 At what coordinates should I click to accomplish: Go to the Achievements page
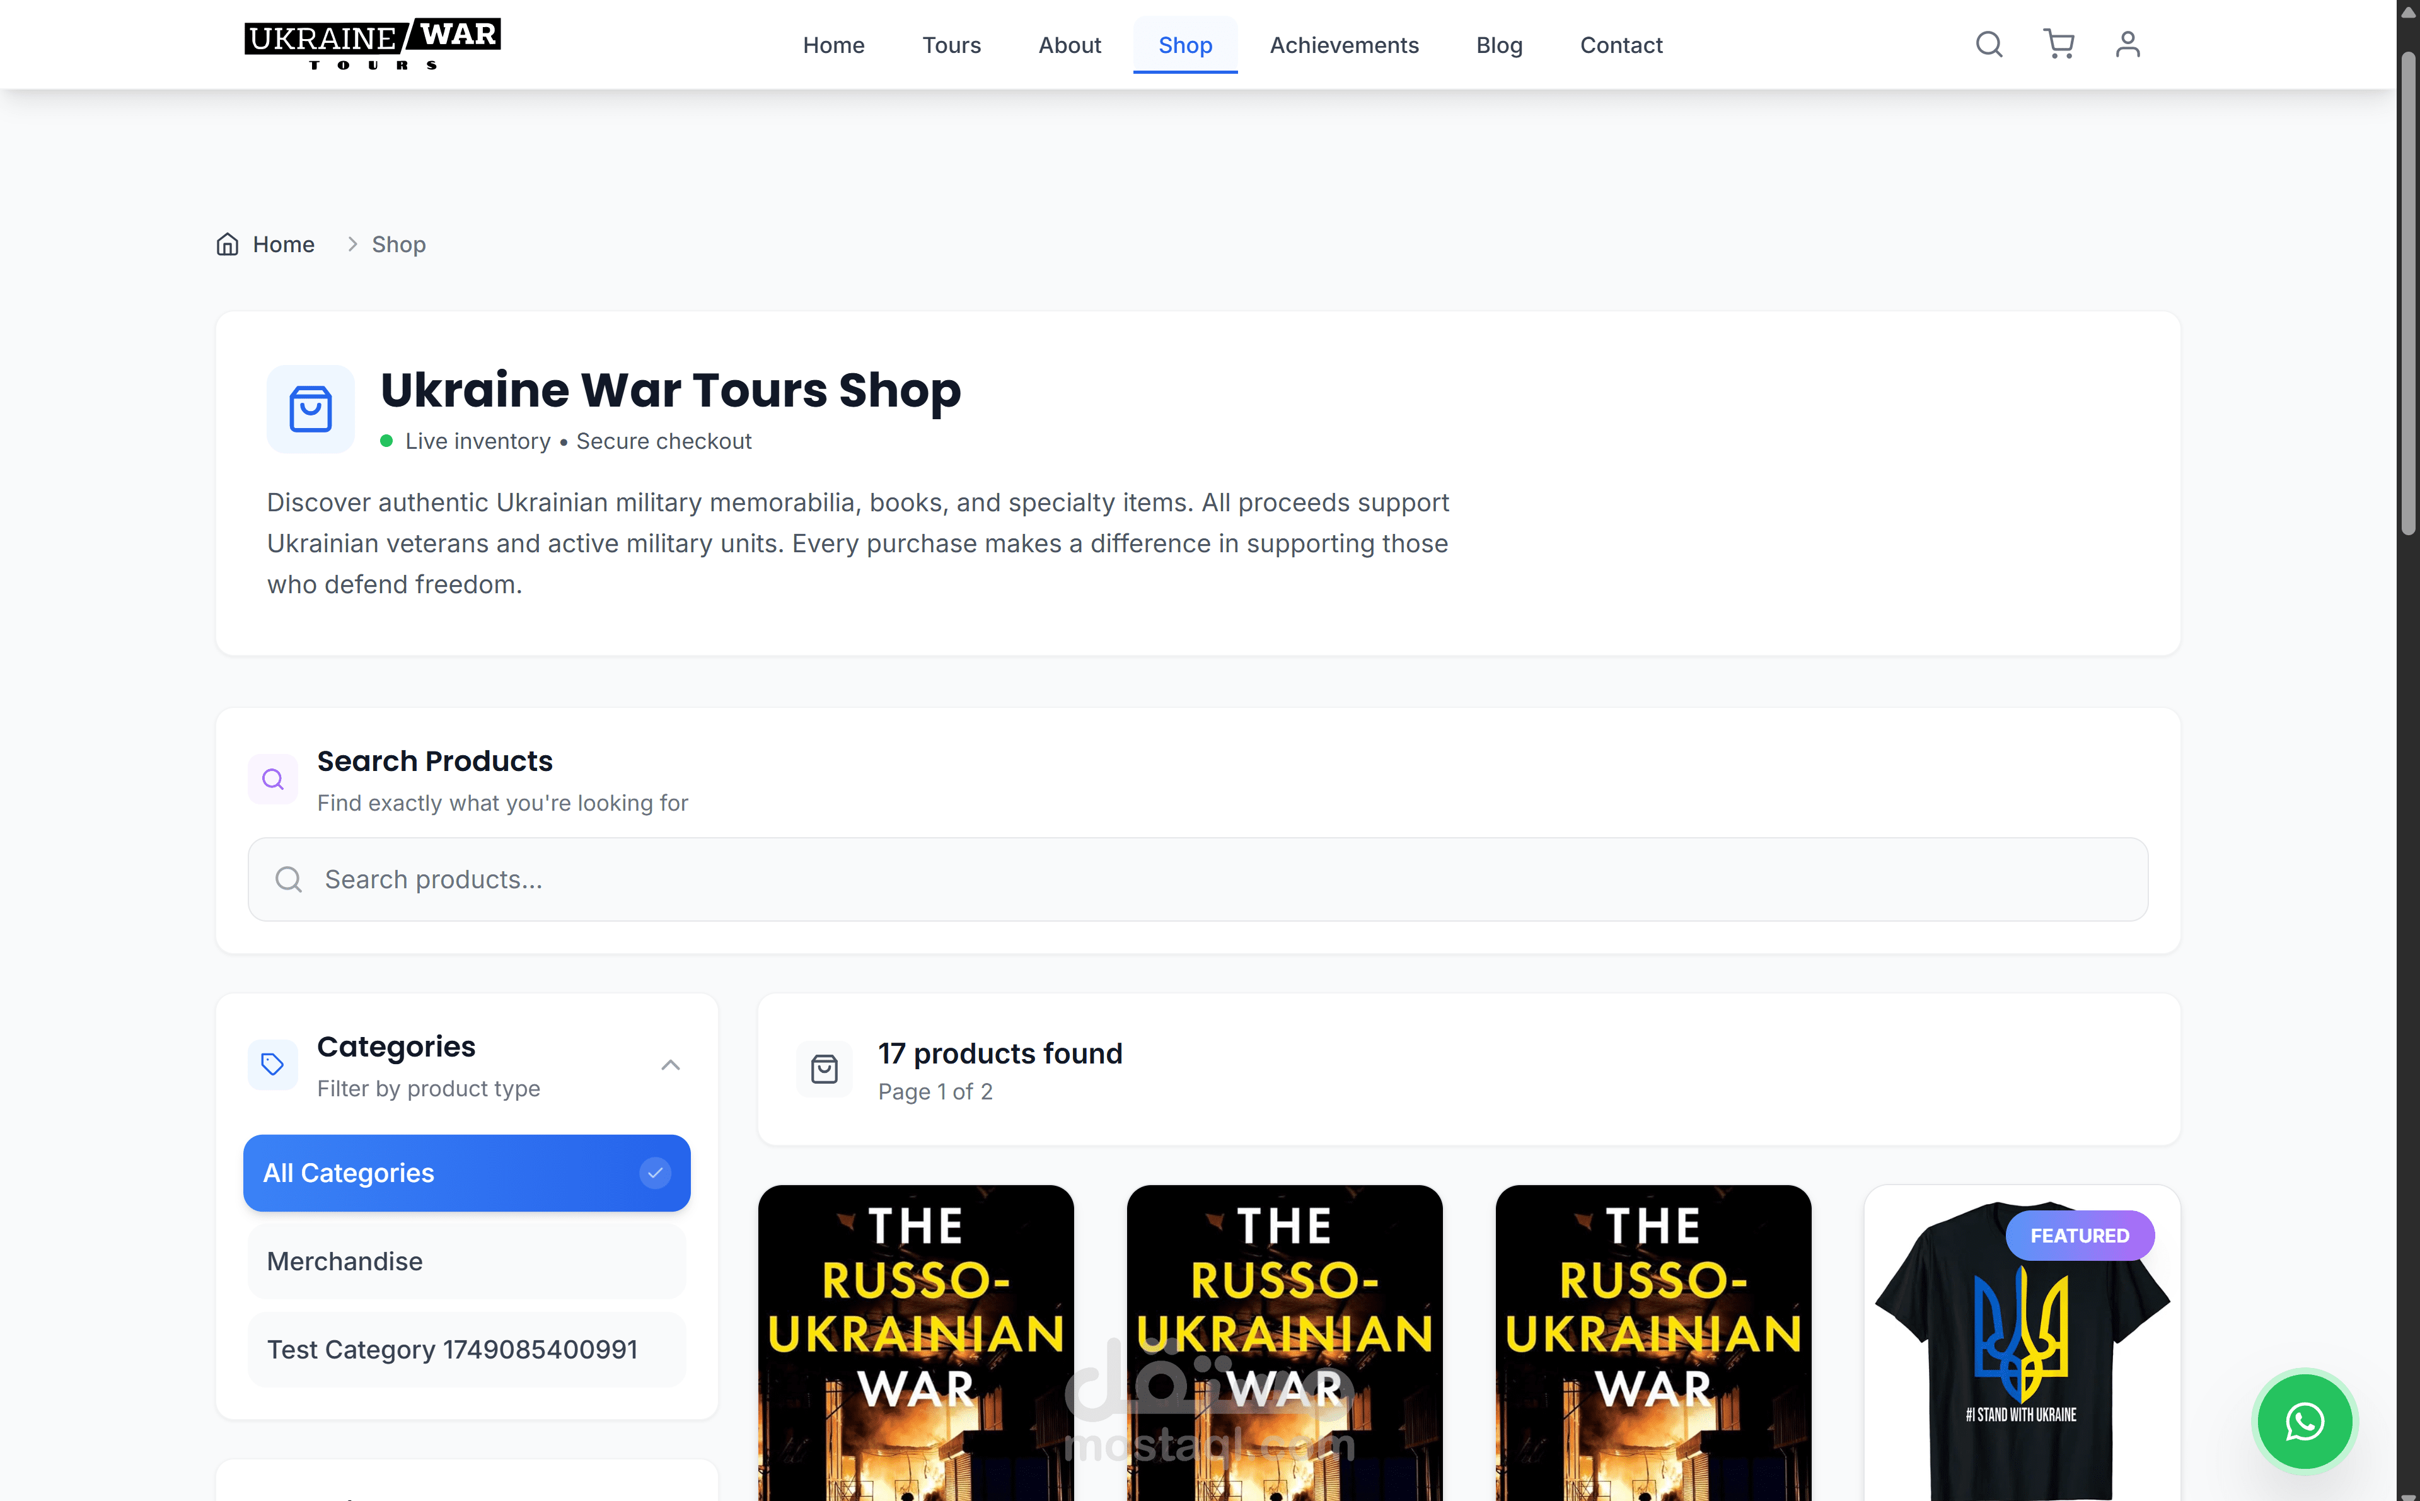click(x=1344, y=45)
